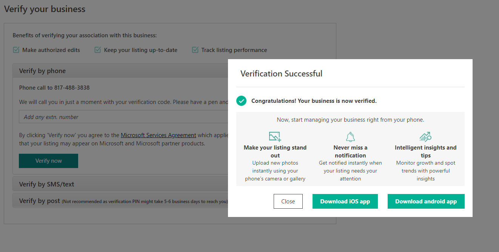Click the 'Add any extn. number' field

(123, 117)
